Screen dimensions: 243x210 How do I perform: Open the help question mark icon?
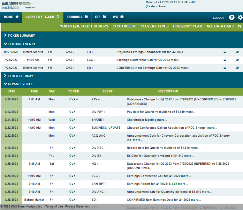(x=232, y=18)
